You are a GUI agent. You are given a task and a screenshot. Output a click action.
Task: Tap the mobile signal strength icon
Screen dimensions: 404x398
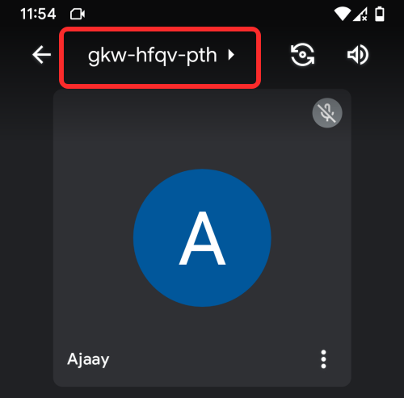tap(360, 14)
